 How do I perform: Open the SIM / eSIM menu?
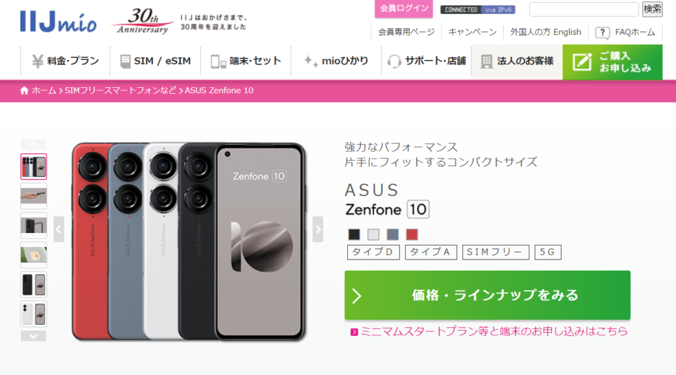click(x=155, y=61)
